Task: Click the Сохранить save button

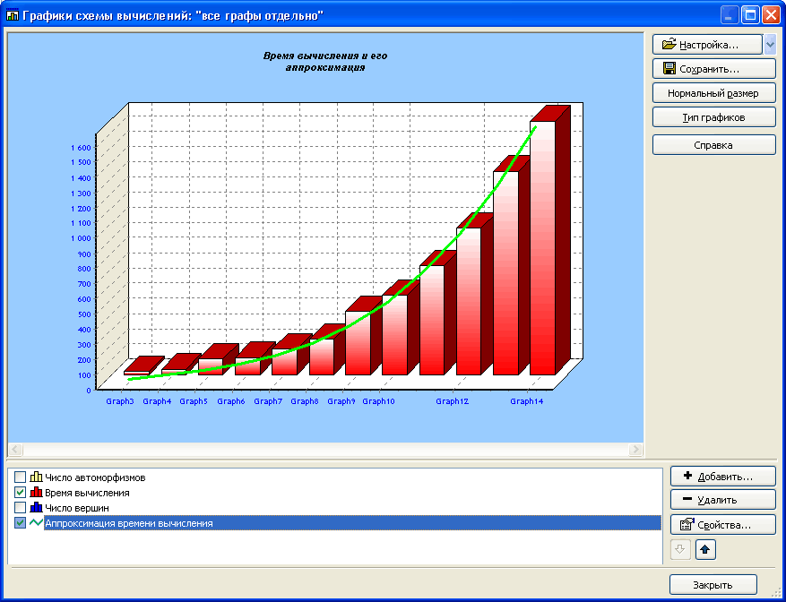Action: 713,69
